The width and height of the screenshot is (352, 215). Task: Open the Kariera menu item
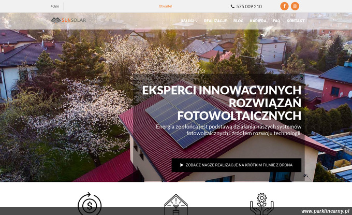click(258, 21)
